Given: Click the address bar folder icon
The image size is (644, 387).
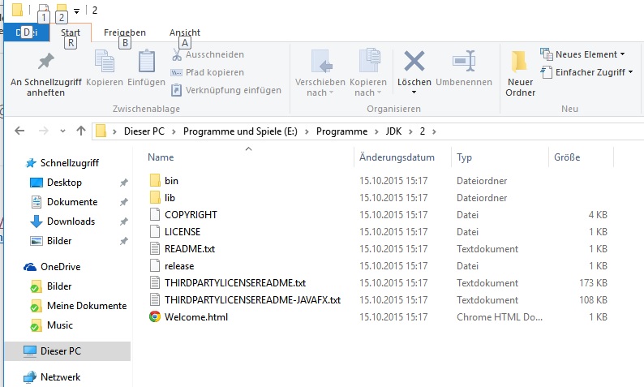Looking at the screenshot, I should 101,131.
